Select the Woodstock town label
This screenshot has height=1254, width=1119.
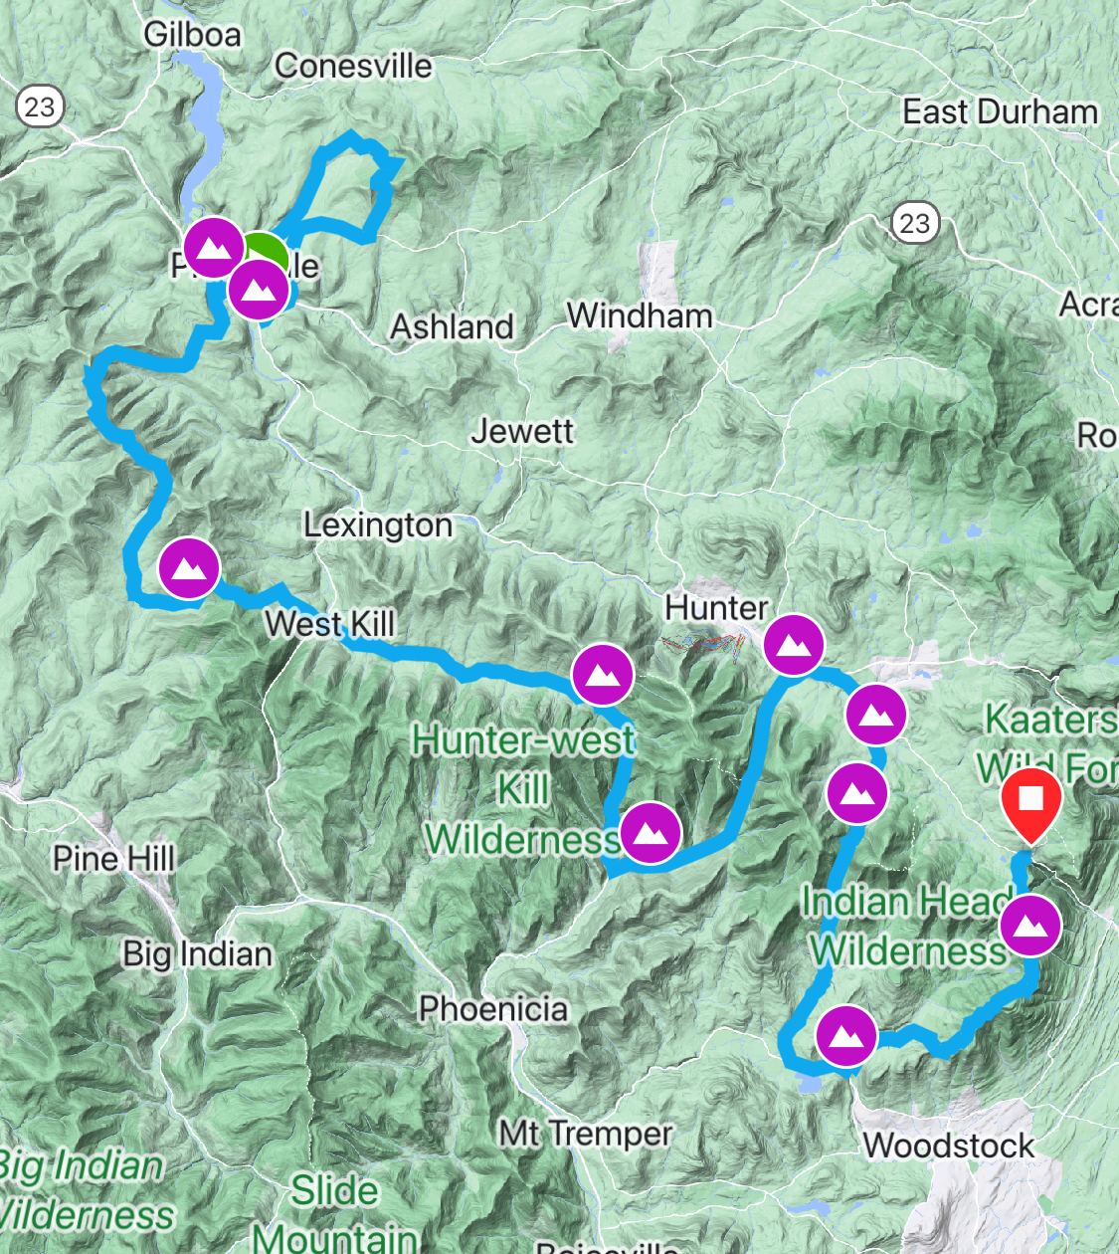[949, 1145]
